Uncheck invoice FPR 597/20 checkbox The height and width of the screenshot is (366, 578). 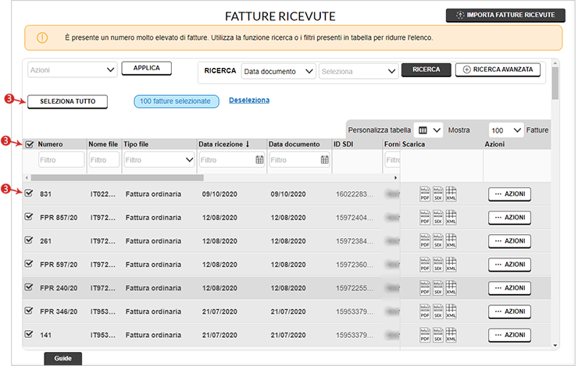coord(29,264)
